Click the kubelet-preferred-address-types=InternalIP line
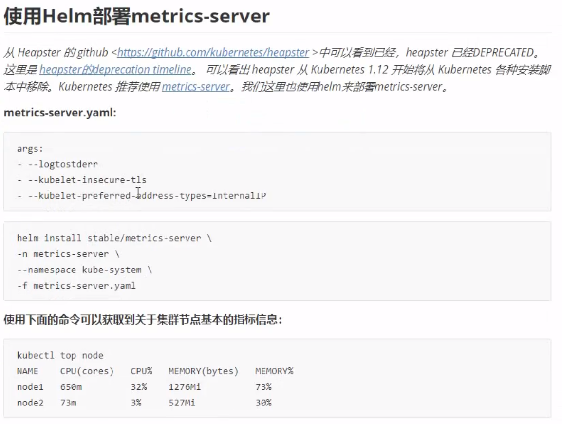This screenshot has width=562, height=424. [x=142, y=196]
